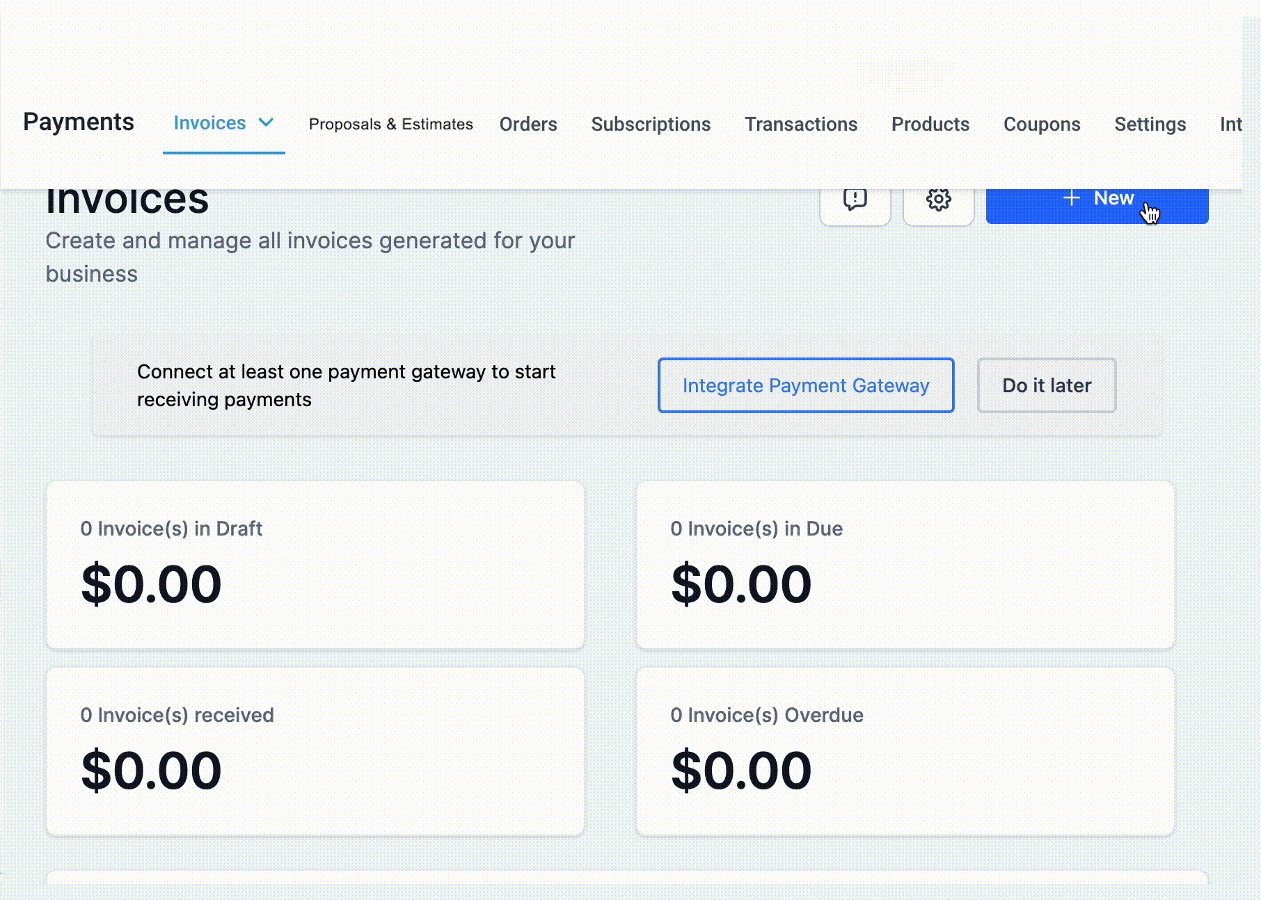Select the Invoices in Draft card
This screenshot has width=1261, height=900.
click(315, 565)
